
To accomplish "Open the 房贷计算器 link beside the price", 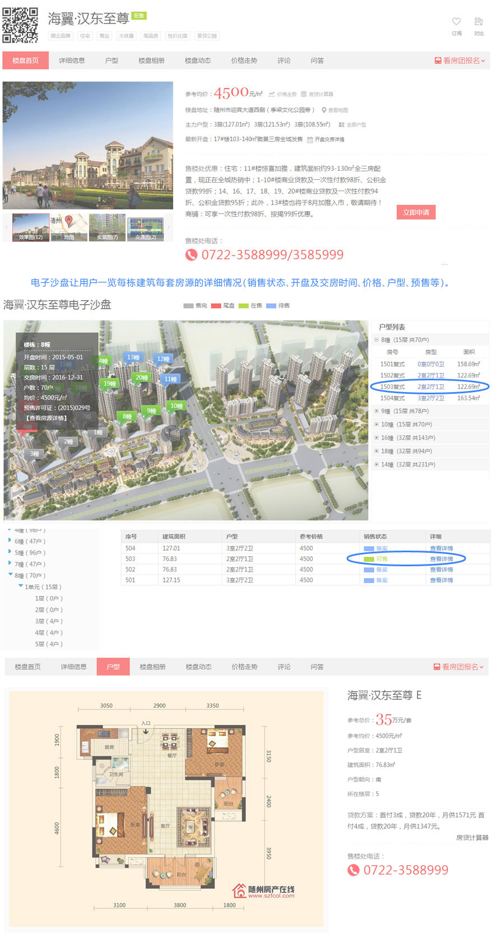I will [317, 94].
